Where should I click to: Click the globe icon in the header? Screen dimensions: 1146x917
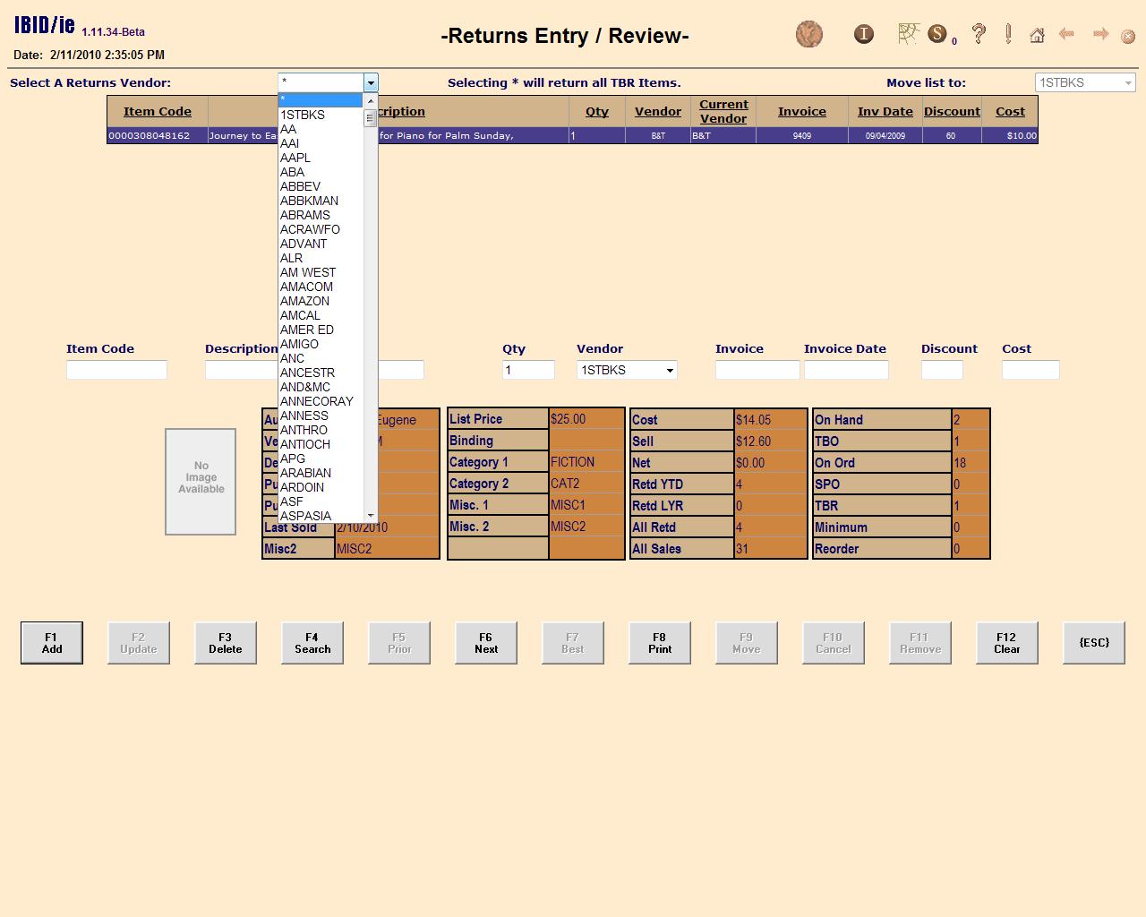click(808, 35)
